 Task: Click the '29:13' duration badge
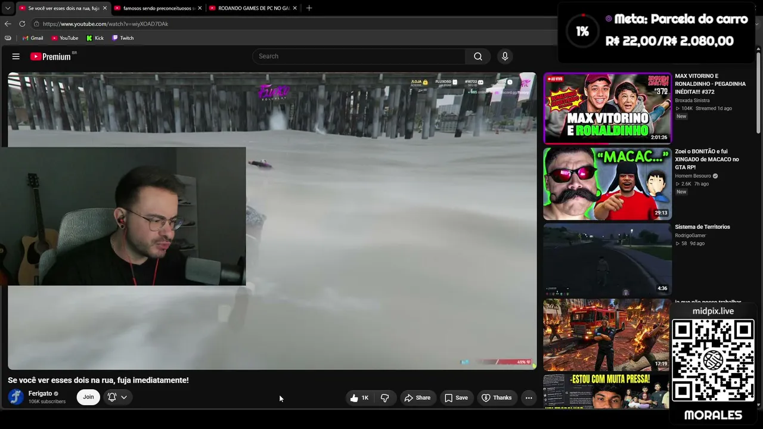(x=661, y=213)
